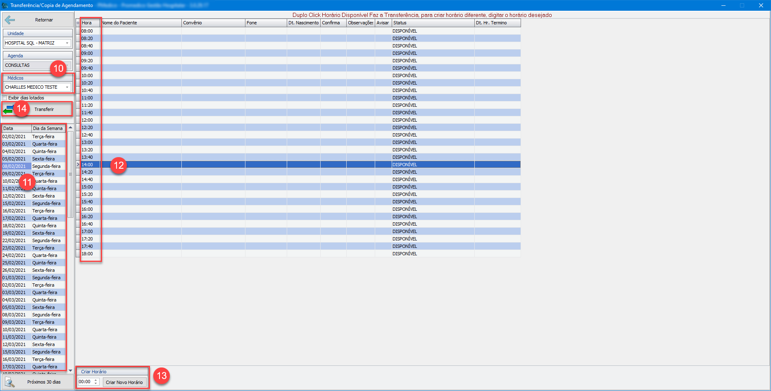Viewport: 771px width, 391px height.
Task: Click the date list vertical scrollbar thumb
Action: 70,174
